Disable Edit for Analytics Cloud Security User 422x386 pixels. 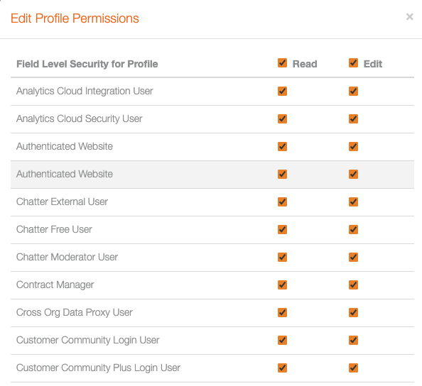point(353,118)
